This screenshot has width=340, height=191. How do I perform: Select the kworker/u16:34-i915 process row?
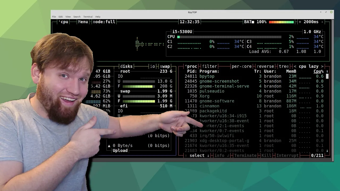(x=254, y=116)
